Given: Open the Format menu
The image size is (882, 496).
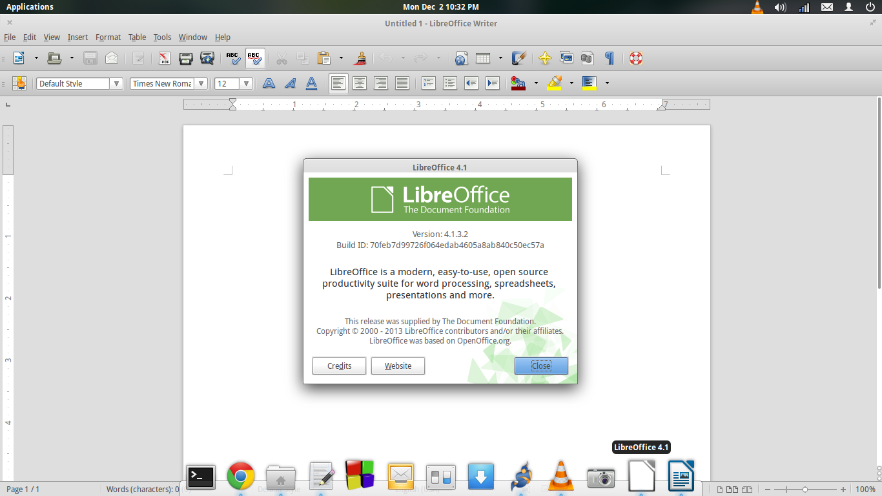Looking at the screenshot, I should pos(108,37).
